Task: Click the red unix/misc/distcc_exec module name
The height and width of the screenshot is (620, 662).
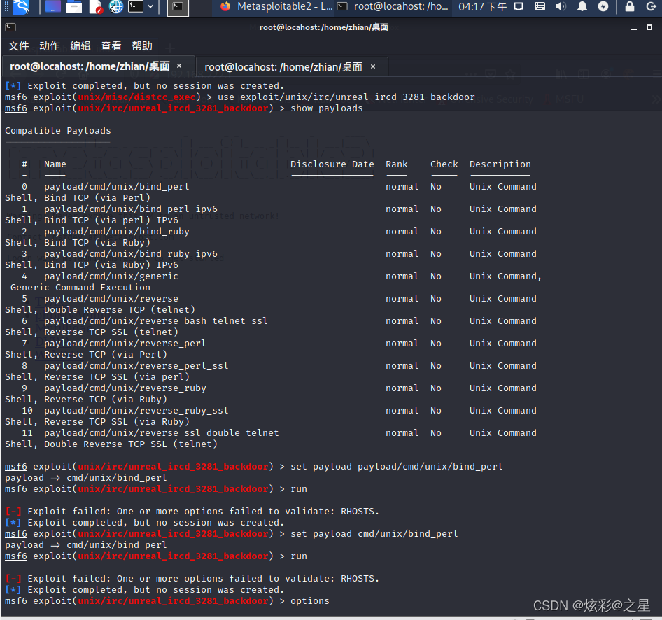Action: tap(136, 97)
